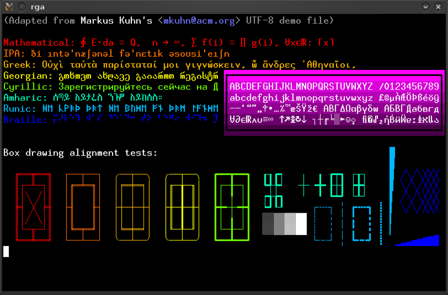The width and height of the screenshot is (448, 295).
Task: Click the 'Cyrillic:' green label
Action: click(28, 87)
